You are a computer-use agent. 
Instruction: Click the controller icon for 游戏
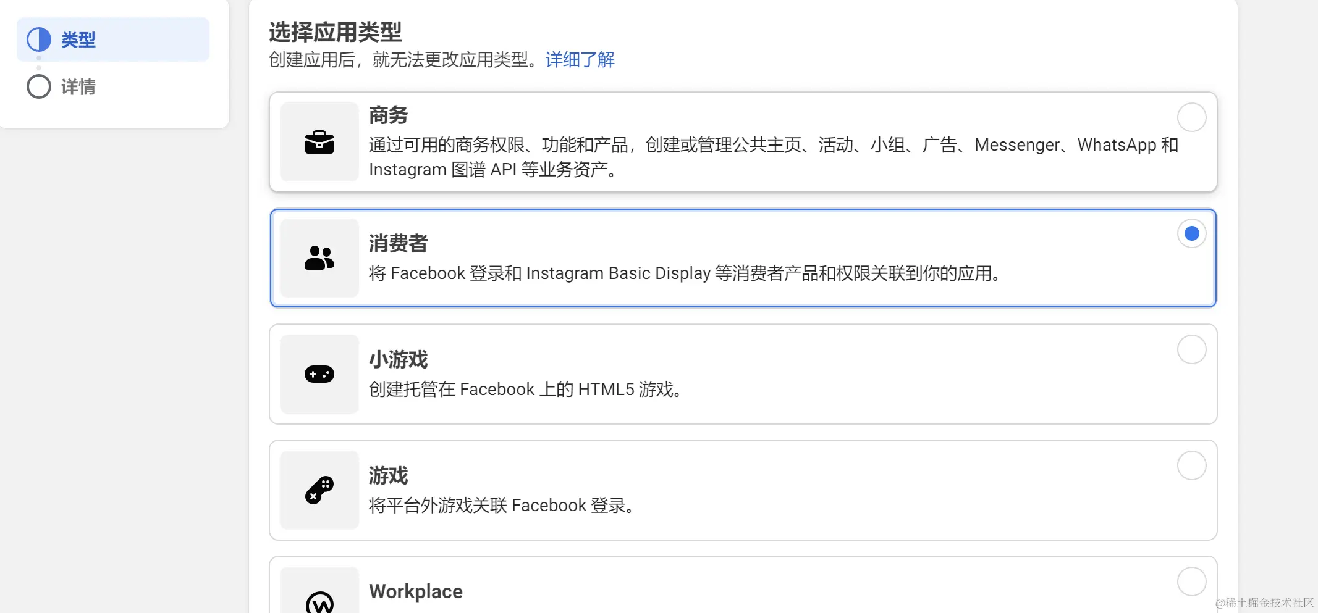tap(319, 490)
